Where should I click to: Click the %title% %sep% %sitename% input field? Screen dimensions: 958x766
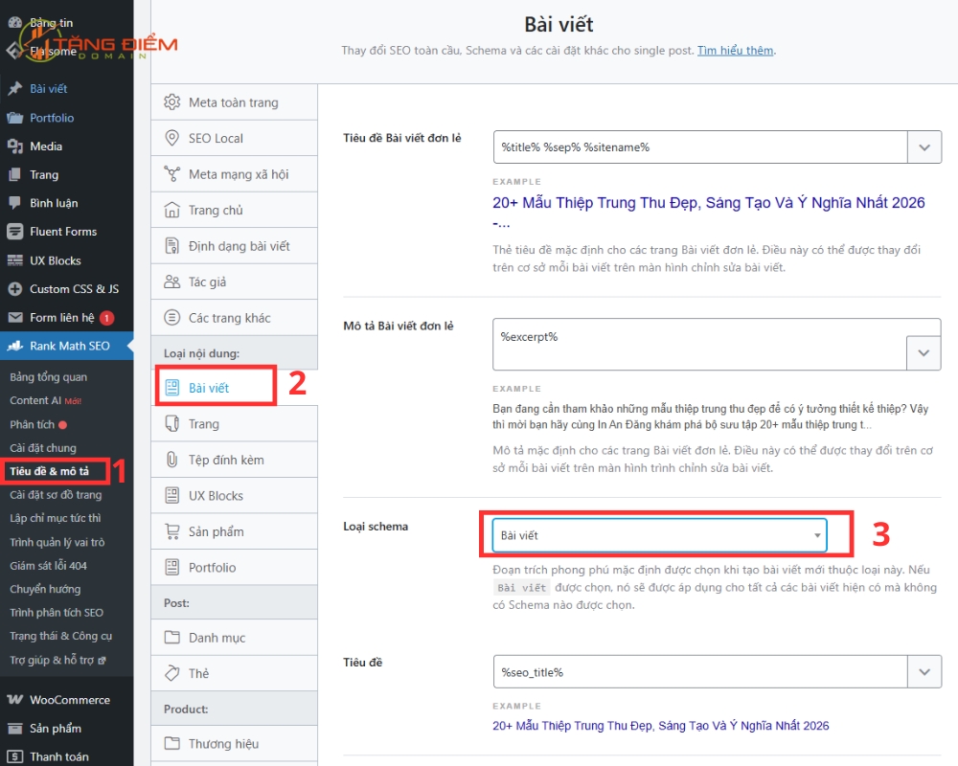pyautogui.click(x=700, y=147)
